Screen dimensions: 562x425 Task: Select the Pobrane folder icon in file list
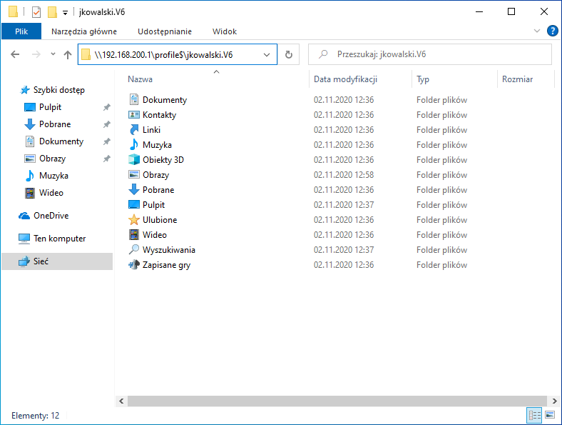(x=133, y=190)
